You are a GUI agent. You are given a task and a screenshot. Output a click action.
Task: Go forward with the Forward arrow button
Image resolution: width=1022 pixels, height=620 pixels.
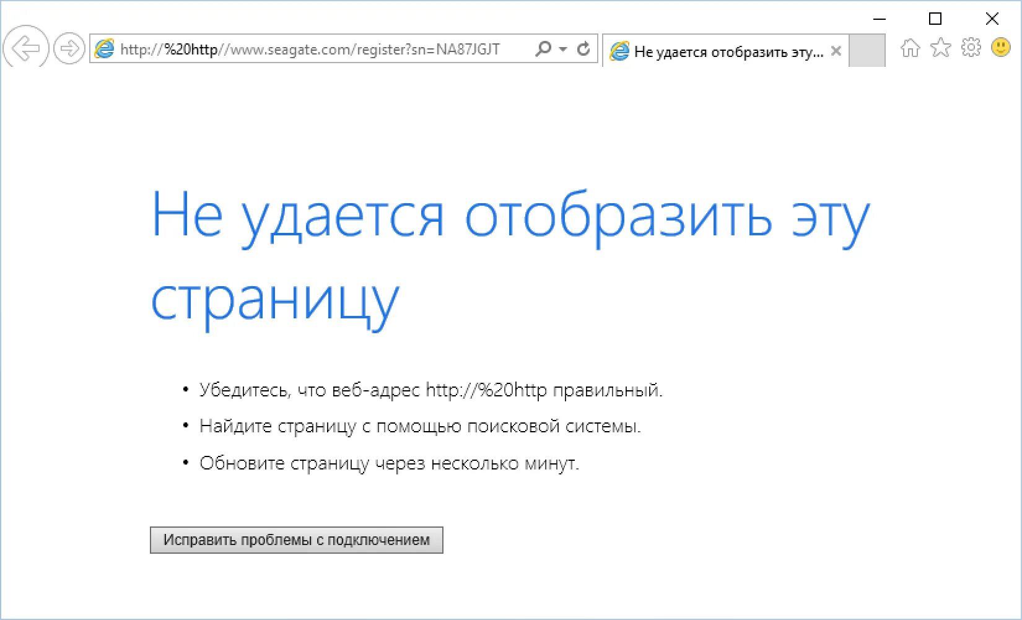tap(69, 48)
